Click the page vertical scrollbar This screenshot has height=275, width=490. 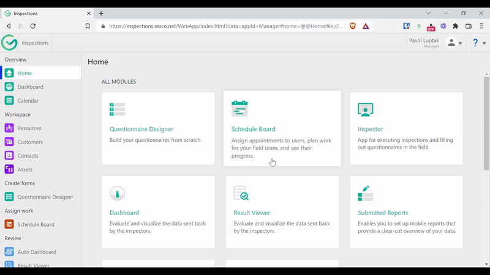click(x=486, y=122)
